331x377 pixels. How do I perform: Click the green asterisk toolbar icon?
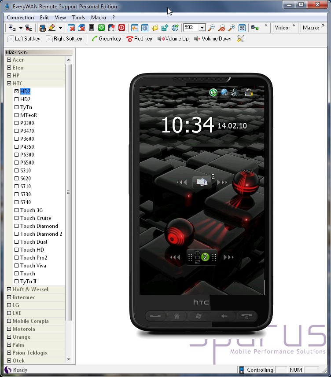tap(102, 28)
